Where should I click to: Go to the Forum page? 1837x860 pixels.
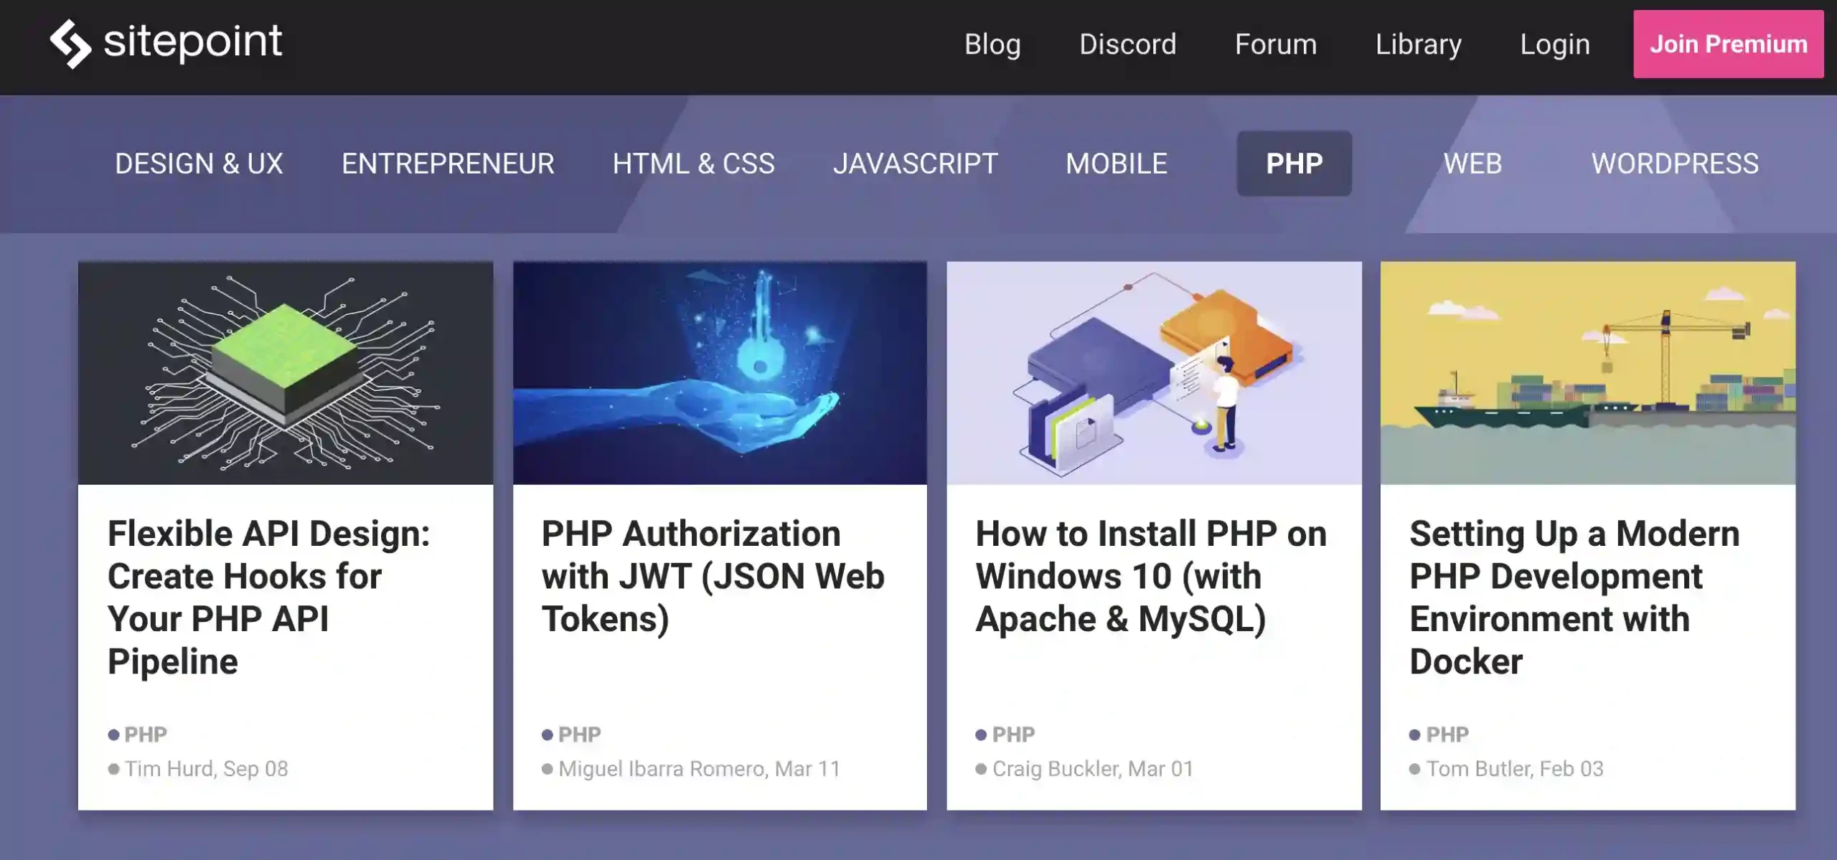click(1276, 44)
